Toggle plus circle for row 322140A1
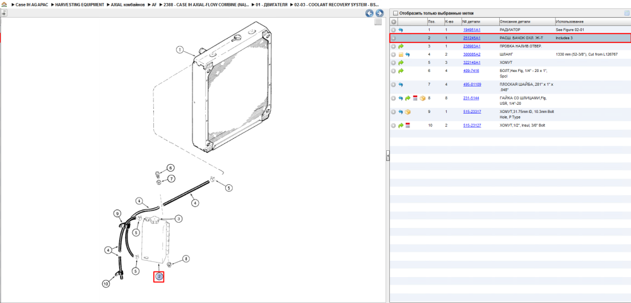The height and width of the screenshot is (303, 631). (x=394, y=62)
